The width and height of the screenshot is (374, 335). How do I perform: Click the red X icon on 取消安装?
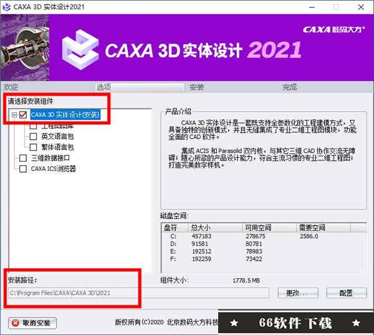15,323
